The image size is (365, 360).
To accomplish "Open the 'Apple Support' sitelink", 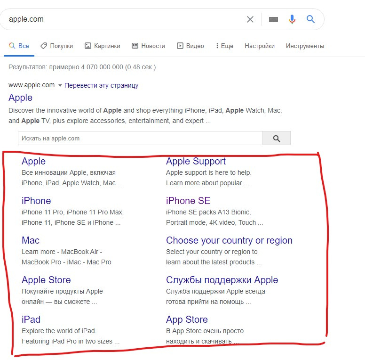I will point(196,161).
